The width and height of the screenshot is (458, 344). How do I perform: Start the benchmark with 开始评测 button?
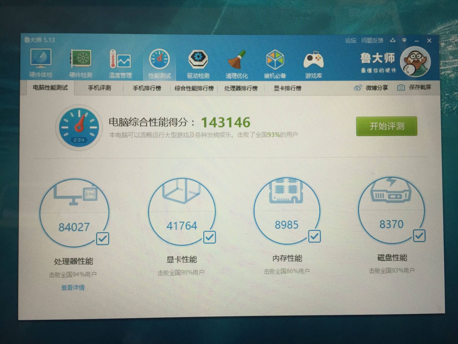pyautogui.click(x=386, y=126)
